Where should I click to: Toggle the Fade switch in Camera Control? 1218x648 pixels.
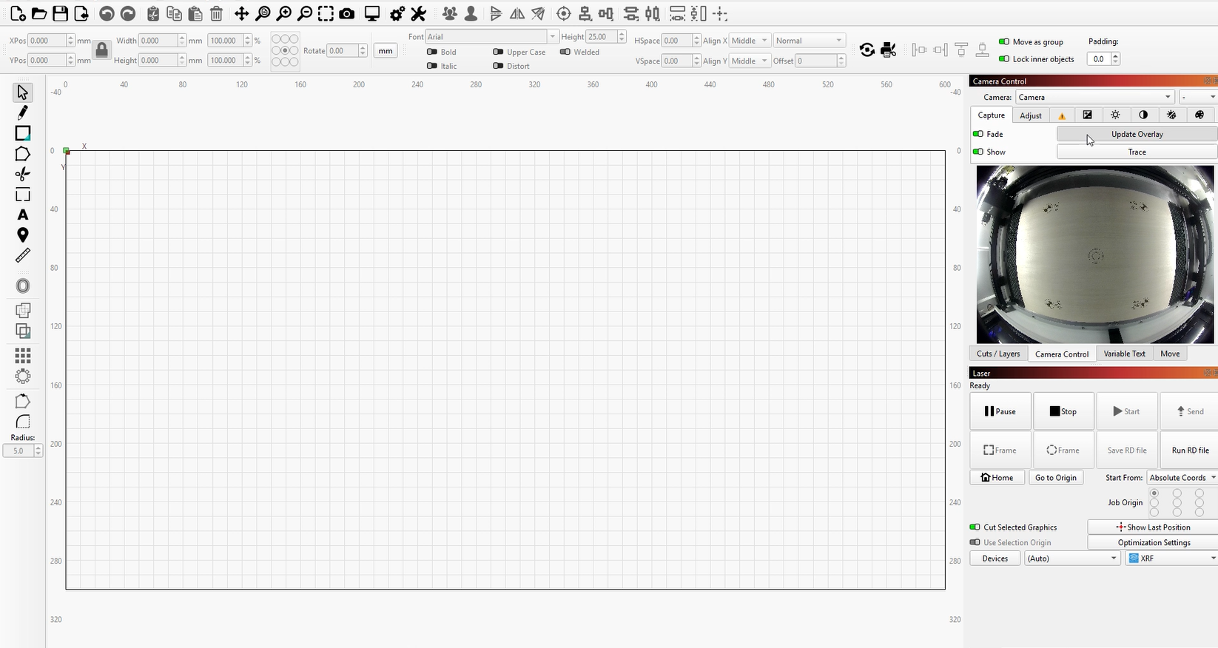pyautogui.click(x=978, y=134)
